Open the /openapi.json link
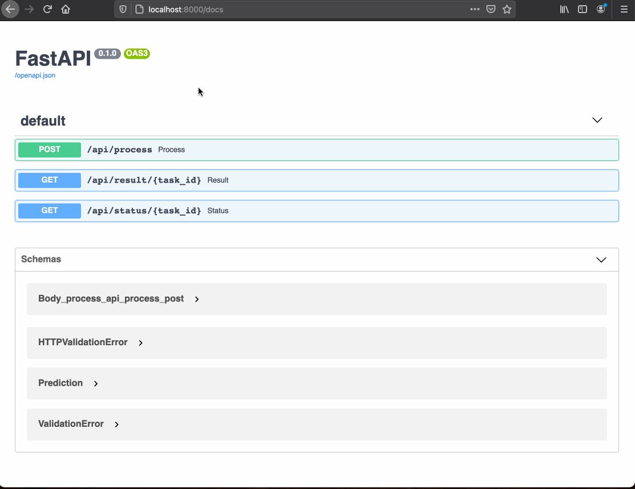635x489 pixels. [x=35, y=75]
